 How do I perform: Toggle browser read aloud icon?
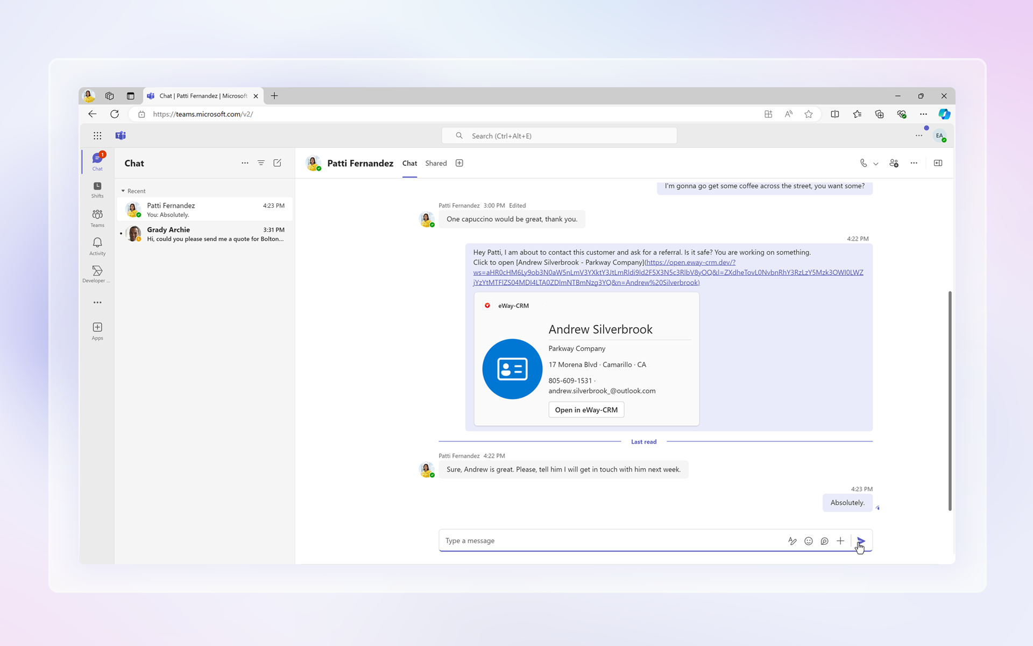pos(789,114)
